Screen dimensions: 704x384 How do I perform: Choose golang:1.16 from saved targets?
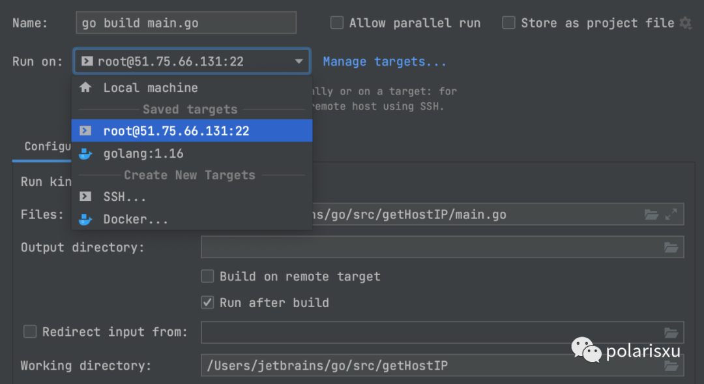point(143,154)
